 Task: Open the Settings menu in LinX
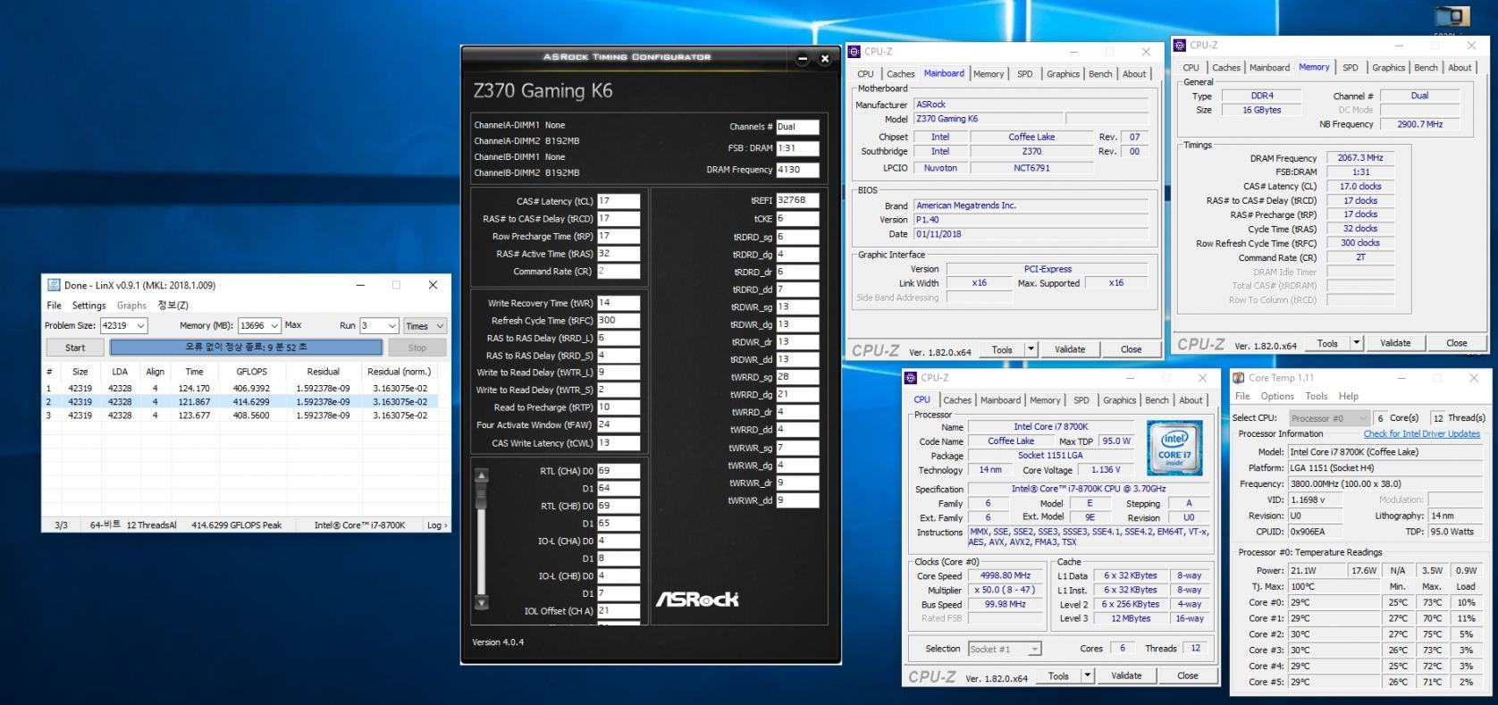click(88, 306)
